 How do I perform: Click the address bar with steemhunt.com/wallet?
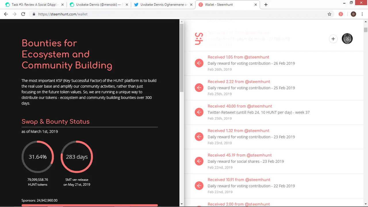tap(172, 14)
